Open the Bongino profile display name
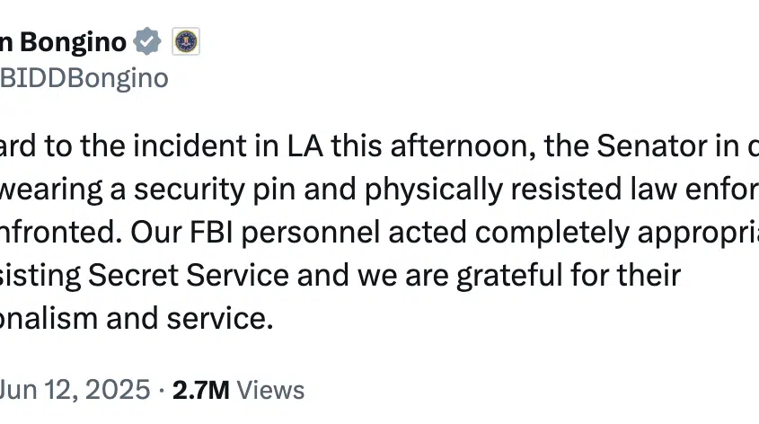 pyautogui.click(x=64, y=42)
